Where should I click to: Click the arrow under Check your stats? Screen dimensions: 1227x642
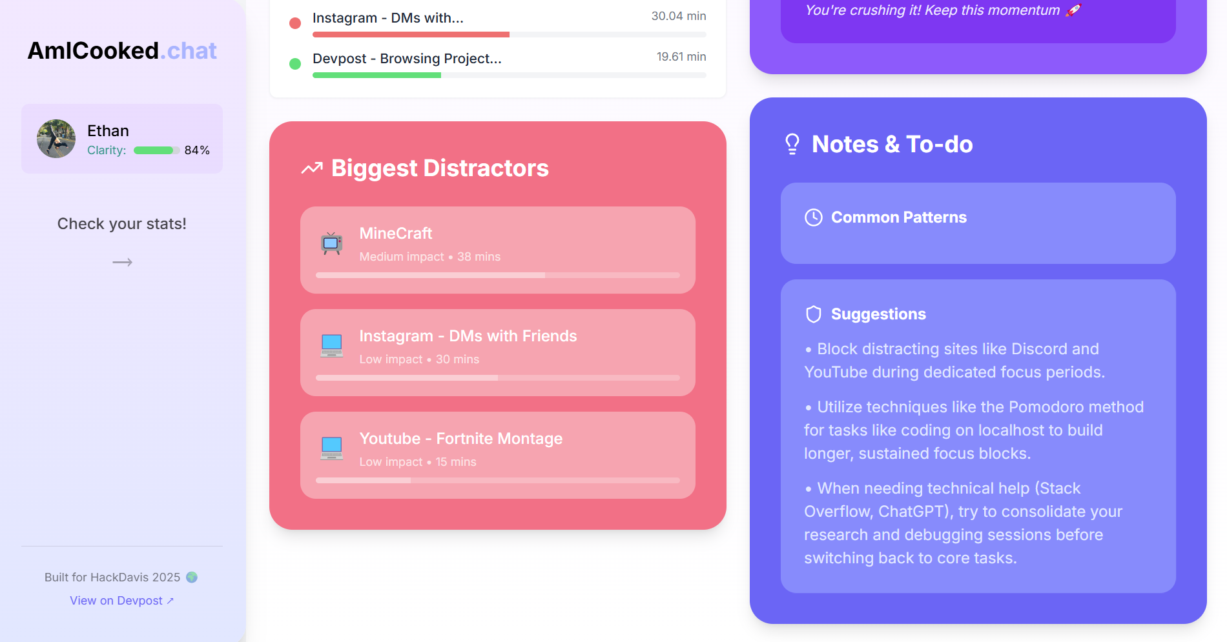[122, 262]
